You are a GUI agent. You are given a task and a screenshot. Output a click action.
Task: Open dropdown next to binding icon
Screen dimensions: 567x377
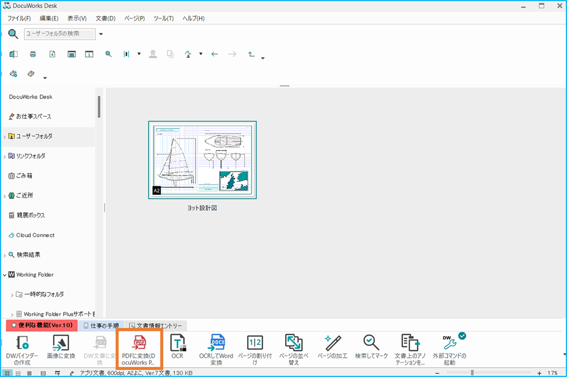tap(139, 54)
